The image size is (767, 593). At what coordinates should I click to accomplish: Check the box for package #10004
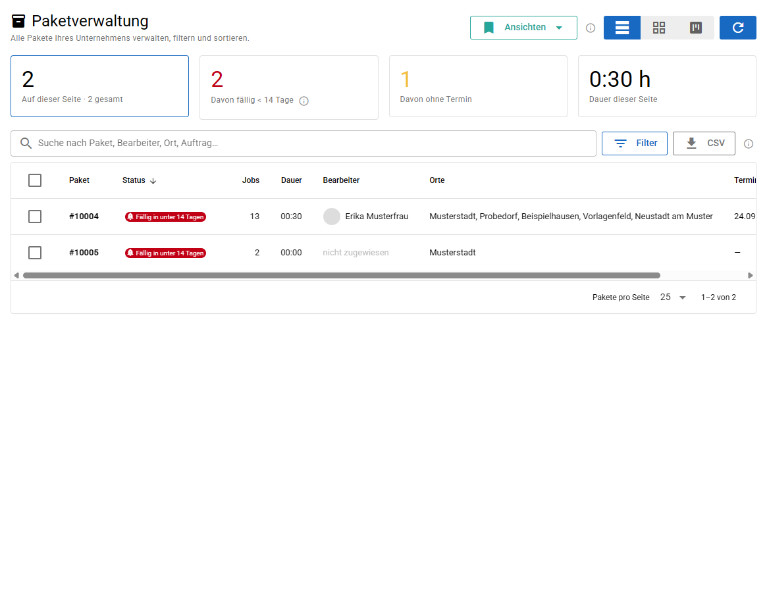pos(35,217)
